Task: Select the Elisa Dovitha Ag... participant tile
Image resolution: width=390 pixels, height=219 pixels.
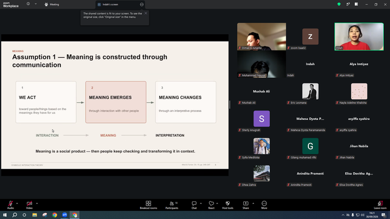Action: point(359,173)
